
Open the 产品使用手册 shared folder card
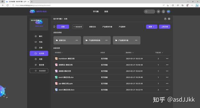pyautogui.click(x=127, y=40)
